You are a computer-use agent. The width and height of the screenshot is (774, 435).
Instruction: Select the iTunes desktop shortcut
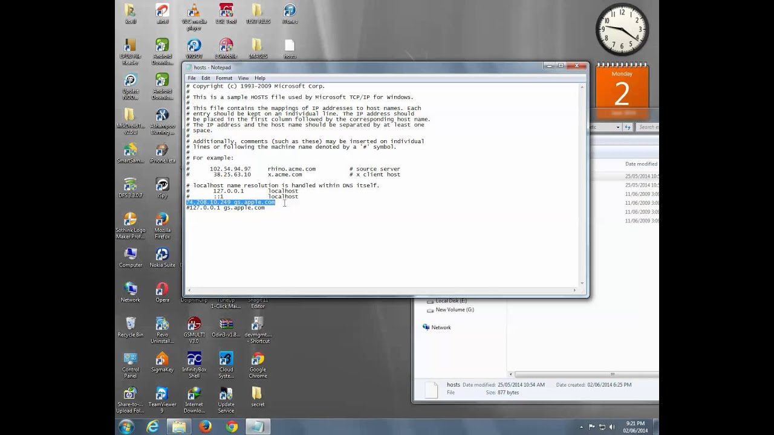(x=290, y=13)
